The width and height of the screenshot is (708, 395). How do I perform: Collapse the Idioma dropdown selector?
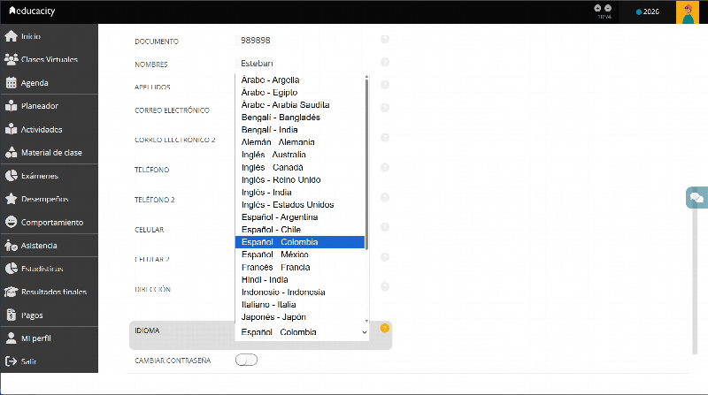tap(302, 332)
